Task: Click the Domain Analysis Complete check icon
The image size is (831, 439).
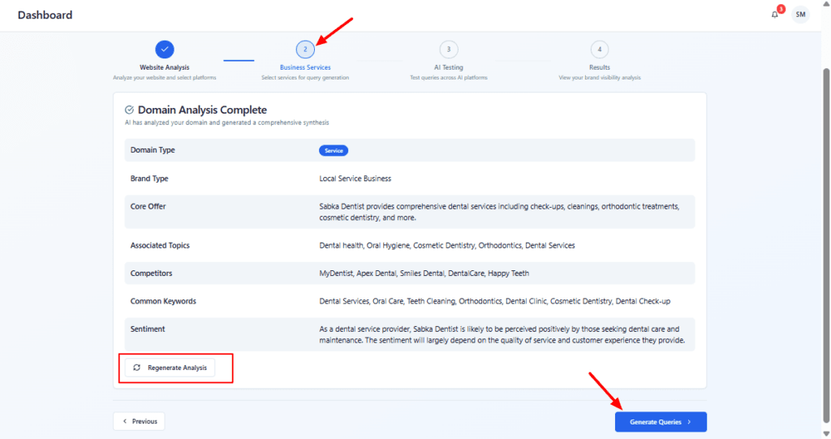Action: [129, 110]
